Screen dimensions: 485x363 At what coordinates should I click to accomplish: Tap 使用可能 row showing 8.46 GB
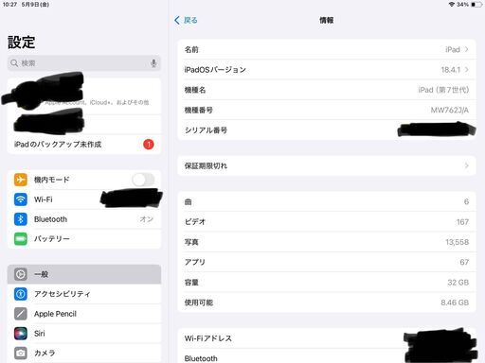pos(327,302)
